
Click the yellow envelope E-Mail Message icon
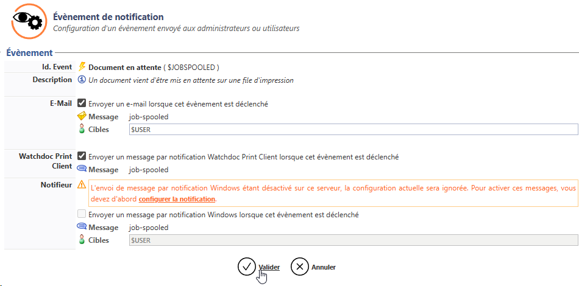82,117
